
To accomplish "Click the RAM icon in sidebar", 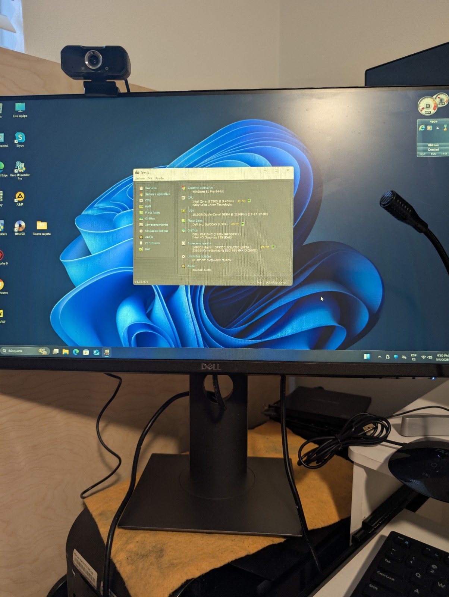I will click(x=141, y=206).
